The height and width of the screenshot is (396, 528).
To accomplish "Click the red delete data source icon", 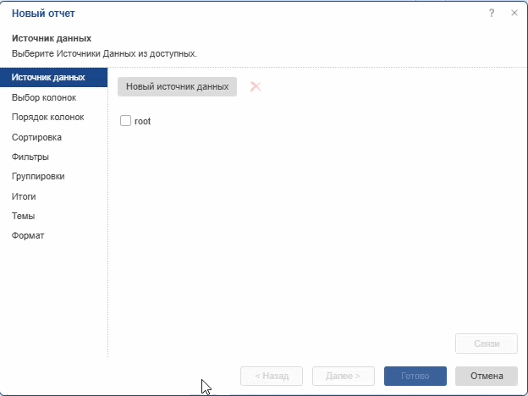I will [x=256, y=86].
